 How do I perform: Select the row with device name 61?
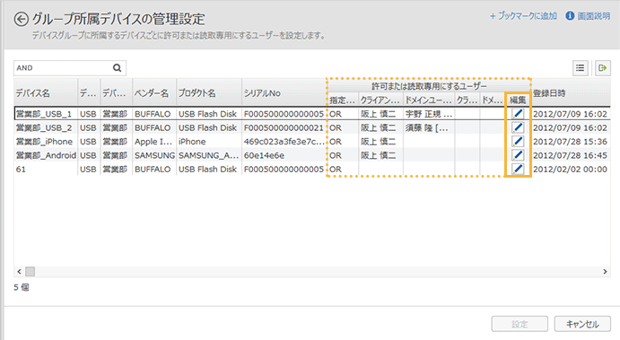[x=311, y=170]
